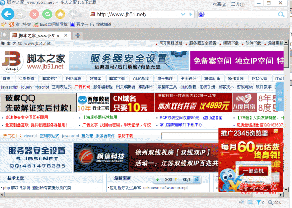
Task: Click the blue 分享 side share tab
Action: coord(280,96)
